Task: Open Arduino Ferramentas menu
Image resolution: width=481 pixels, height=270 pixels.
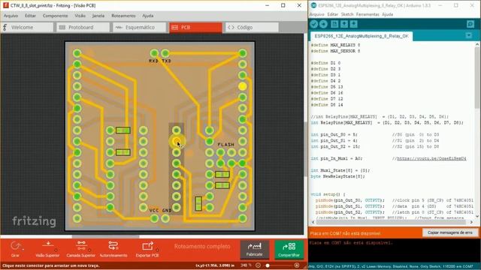Action: click(x=368, y=14)
